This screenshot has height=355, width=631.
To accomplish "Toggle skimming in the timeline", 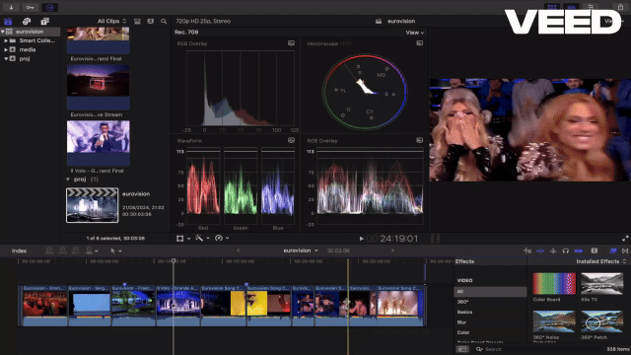I will (540, 250).
